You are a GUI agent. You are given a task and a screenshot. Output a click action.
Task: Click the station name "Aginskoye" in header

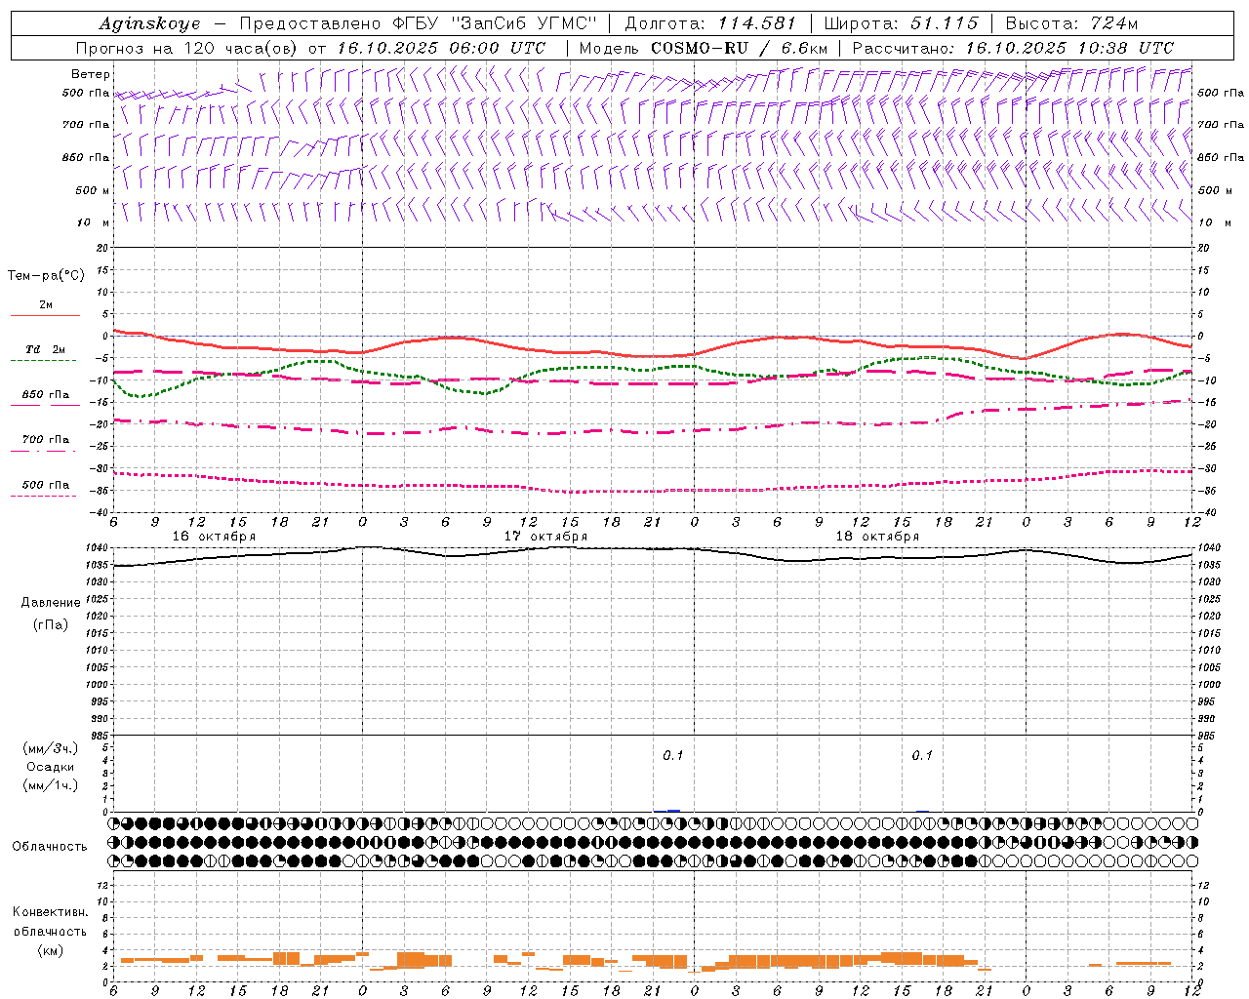click(x=149, y=23)
